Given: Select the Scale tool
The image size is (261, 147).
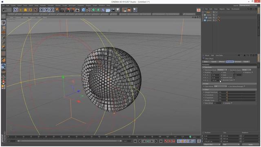Looking at the screenshot, I should [x=25, y=10].
